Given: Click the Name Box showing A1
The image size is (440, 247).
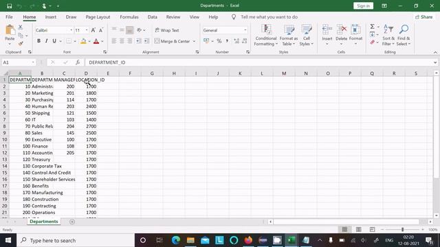Looking at the screenshot, I should click(16, 62).
